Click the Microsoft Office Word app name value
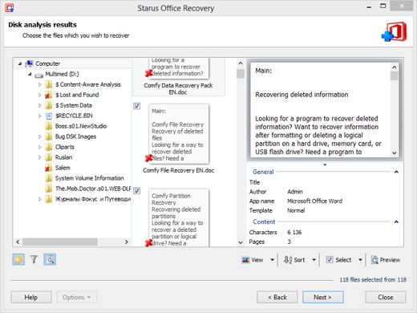417x313 pixels. point(314,201)
